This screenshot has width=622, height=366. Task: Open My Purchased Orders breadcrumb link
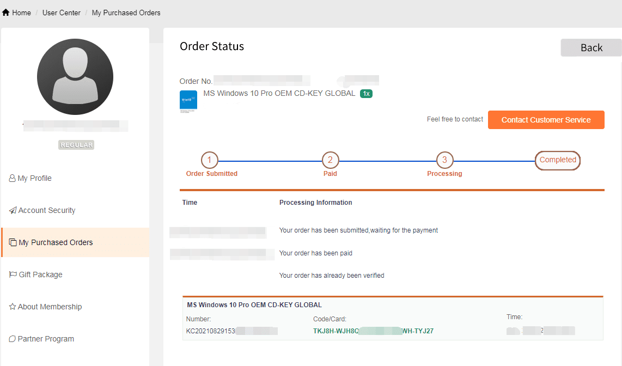(126, 13)
